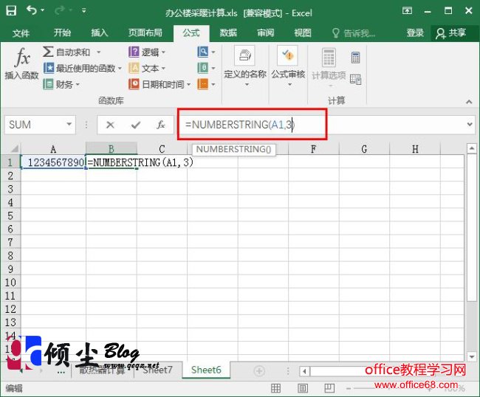Select the 公式 ribbon tab

191,32
